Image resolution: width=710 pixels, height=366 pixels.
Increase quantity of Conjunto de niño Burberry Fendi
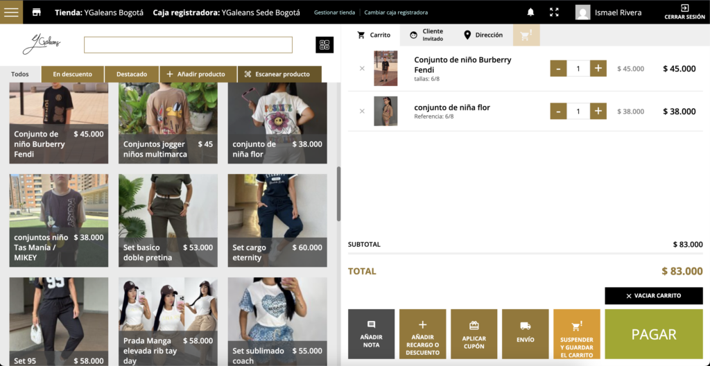tap(598, 69)
